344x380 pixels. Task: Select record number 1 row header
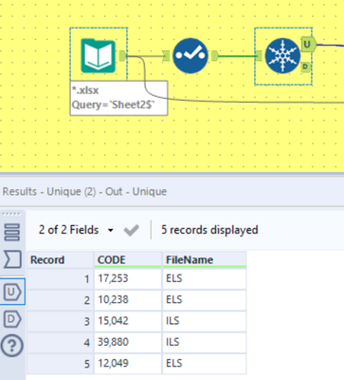(60, 278)
